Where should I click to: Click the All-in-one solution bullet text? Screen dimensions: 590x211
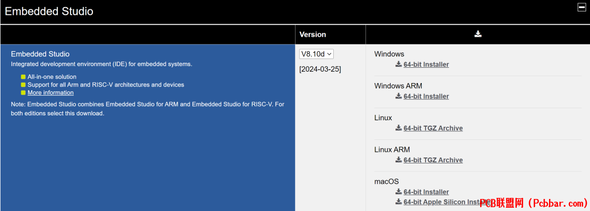tap(52, 77)
